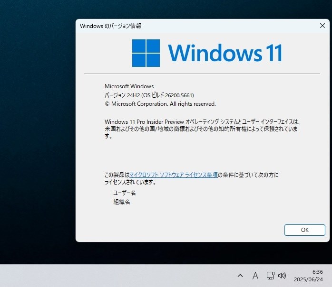Close the Windows のバージョン情報 dialog

(x=322, y=26)
